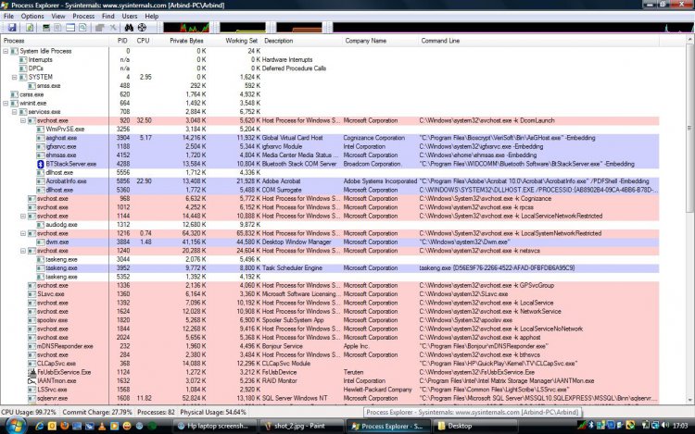
Task: Click the Save toolbar icon
Action: pos(12,28)
